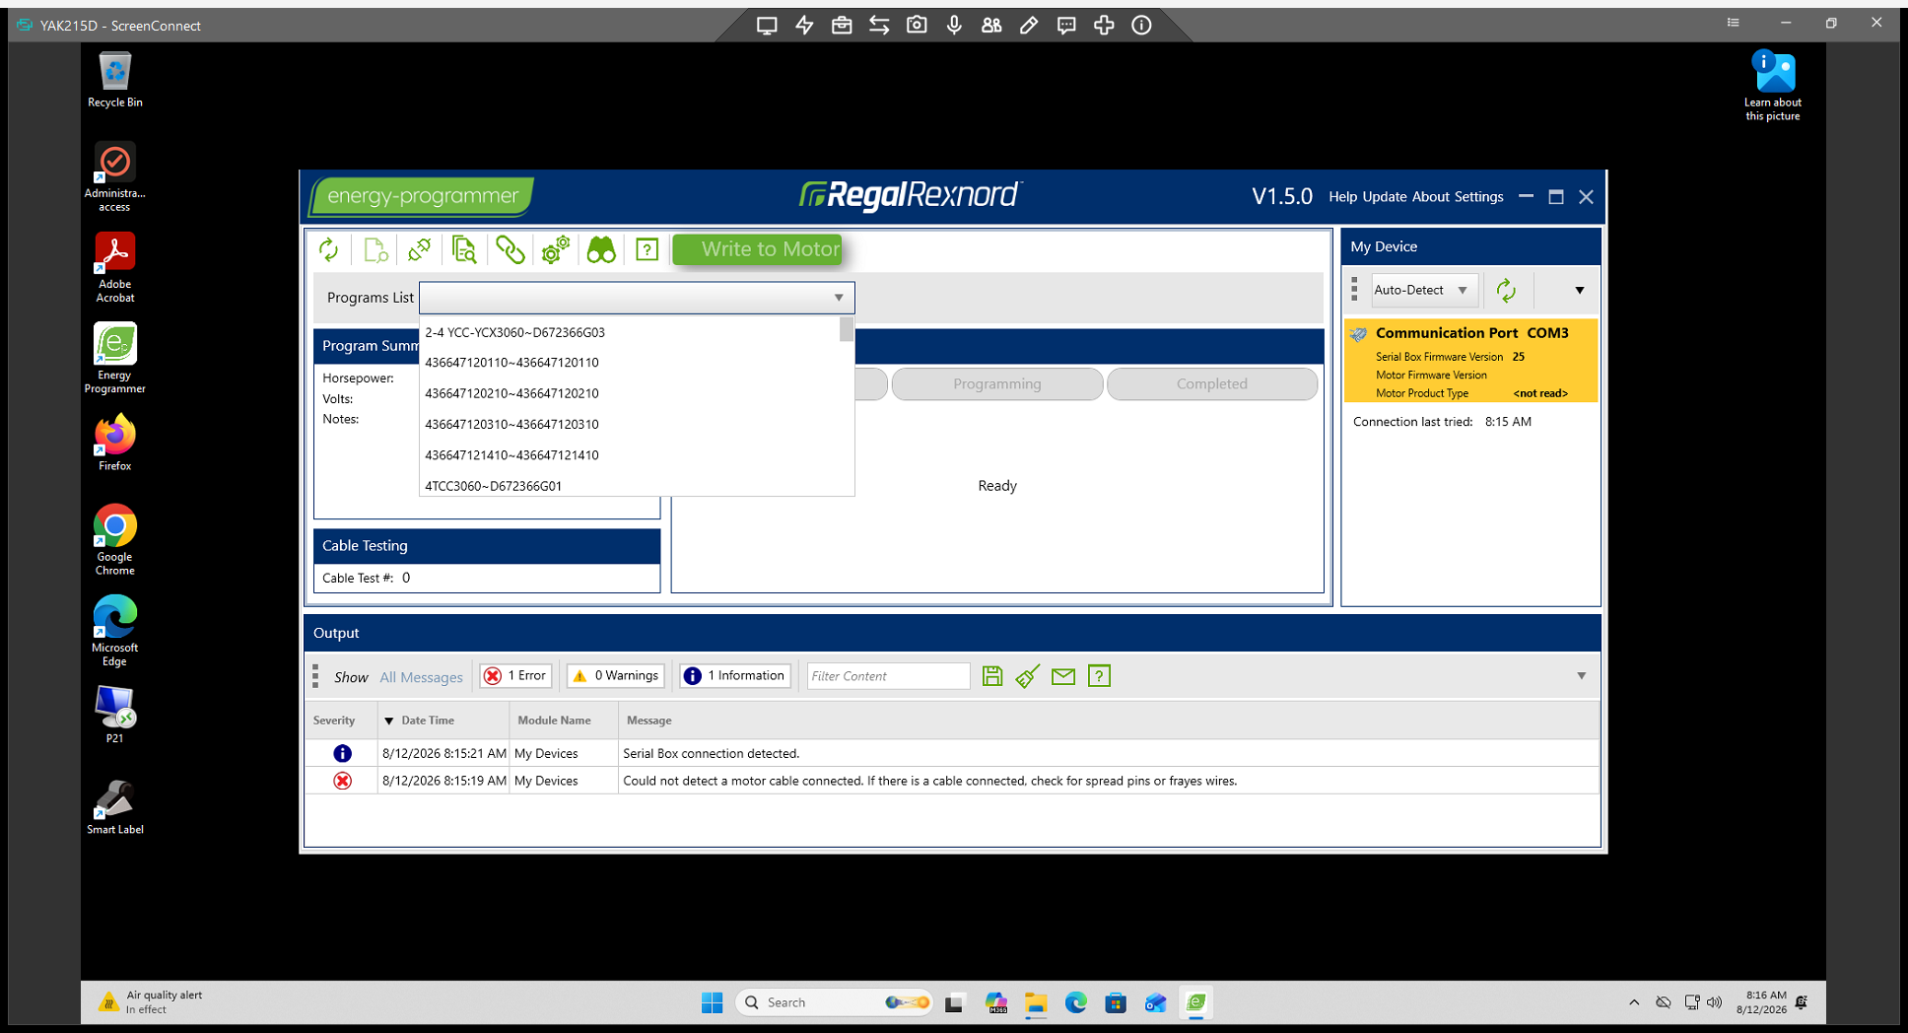Click the error severity icon in second row

342,781
